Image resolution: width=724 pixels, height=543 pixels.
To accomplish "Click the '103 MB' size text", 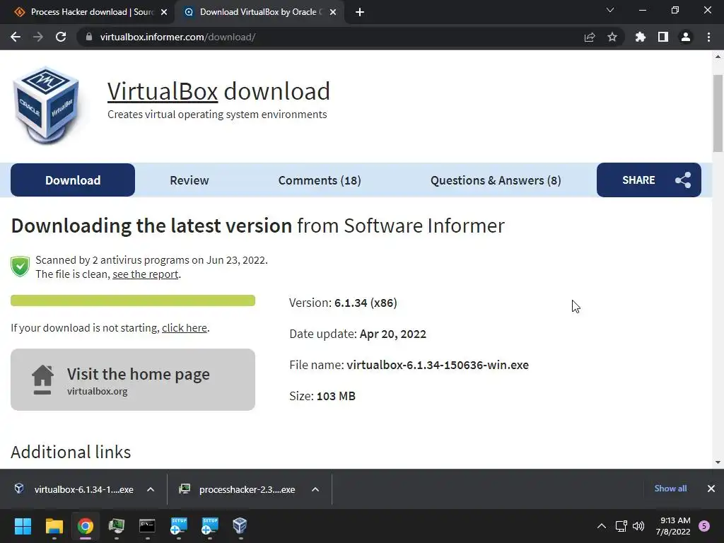I will (336, 396).
